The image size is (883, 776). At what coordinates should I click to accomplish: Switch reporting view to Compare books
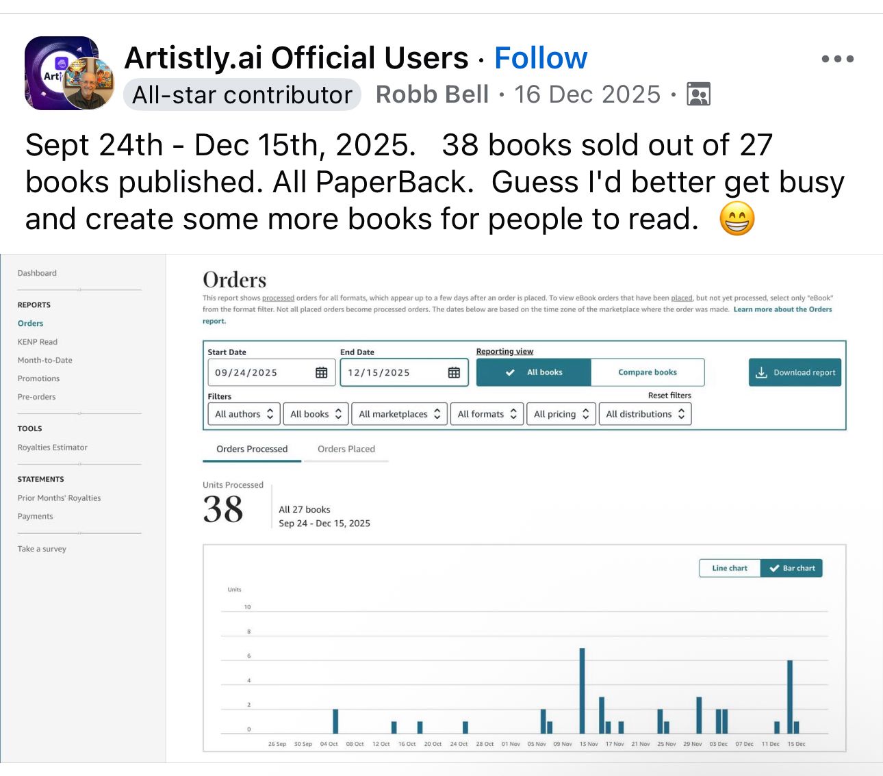pos(648,372)
